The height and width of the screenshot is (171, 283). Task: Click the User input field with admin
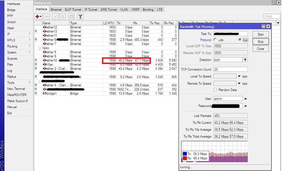pos(228,99)
